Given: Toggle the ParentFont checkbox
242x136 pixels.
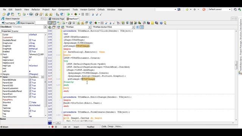Looking at the screenshot, I should [30, 94].
